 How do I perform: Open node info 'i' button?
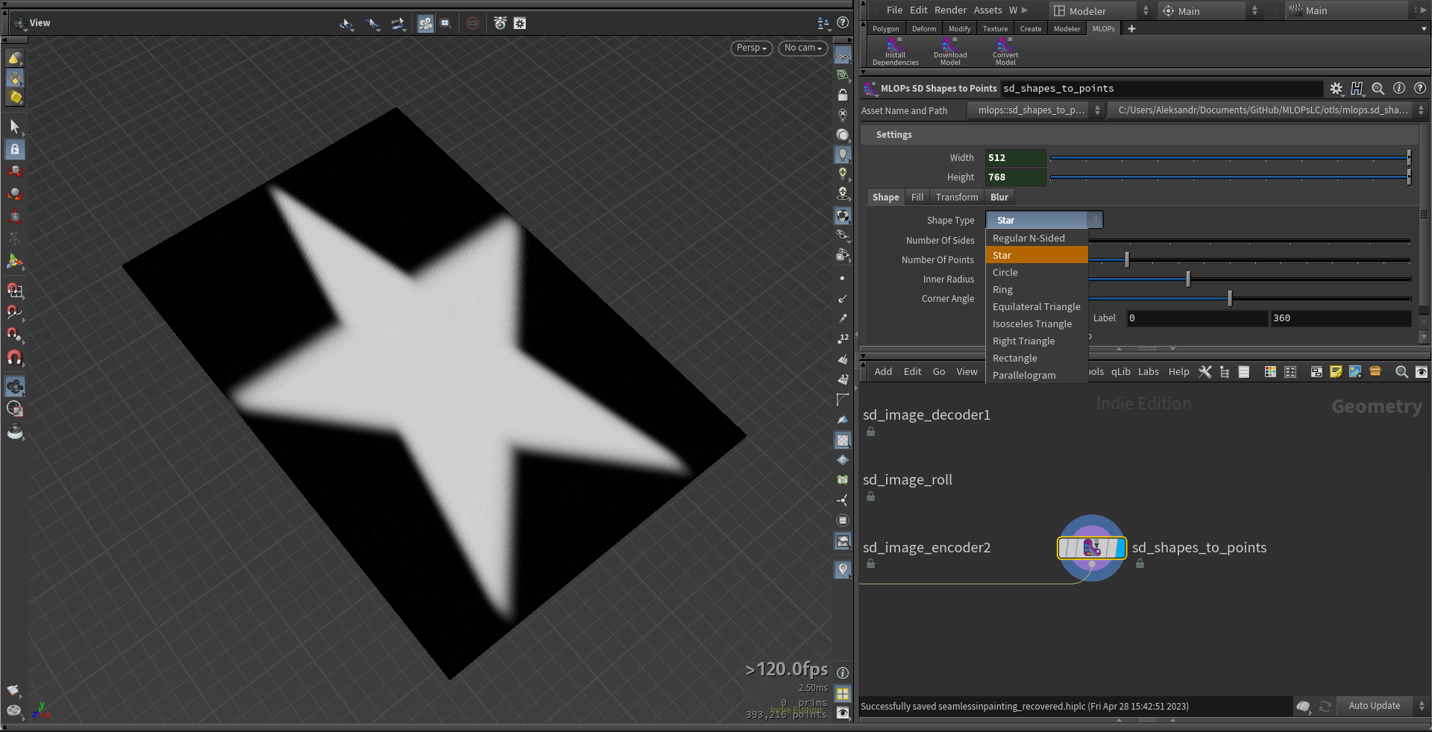click(1399, 88)
